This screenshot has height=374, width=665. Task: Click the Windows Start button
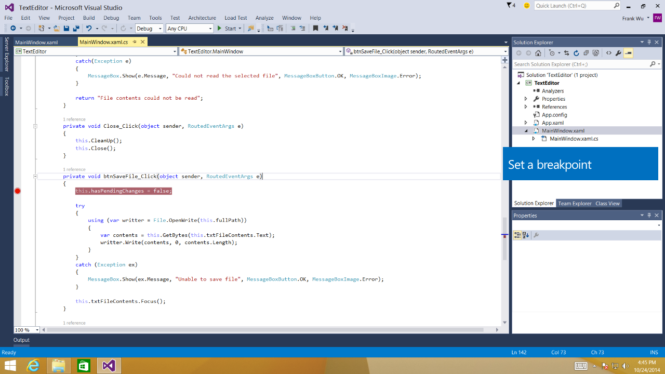pos(9,366)
